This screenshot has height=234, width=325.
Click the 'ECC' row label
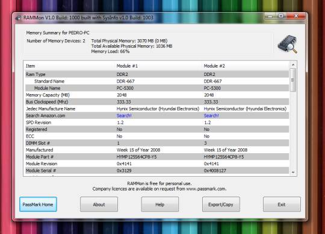click(30, 136)
